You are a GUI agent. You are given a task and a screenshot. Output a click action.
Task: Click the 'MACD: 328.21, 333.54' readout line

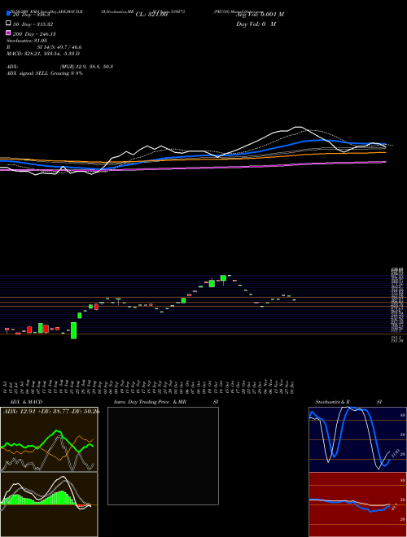tap(43, 54)
